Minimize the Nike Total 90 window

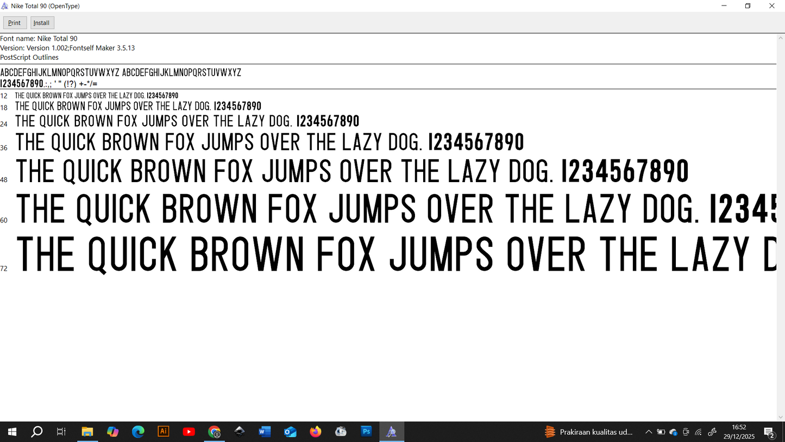pos(724,6)
